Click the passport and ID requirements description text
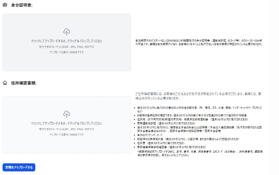 [197, 42]
